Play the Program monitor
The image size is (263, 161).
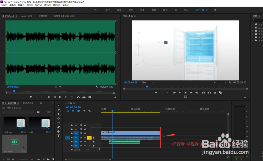[185, 93]
